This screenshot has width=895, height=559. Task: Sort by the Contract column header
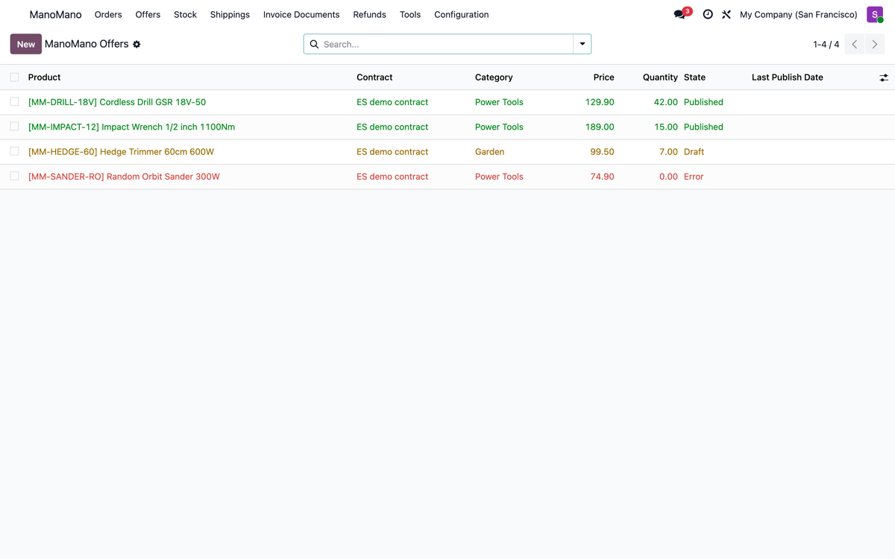(374, 78)
